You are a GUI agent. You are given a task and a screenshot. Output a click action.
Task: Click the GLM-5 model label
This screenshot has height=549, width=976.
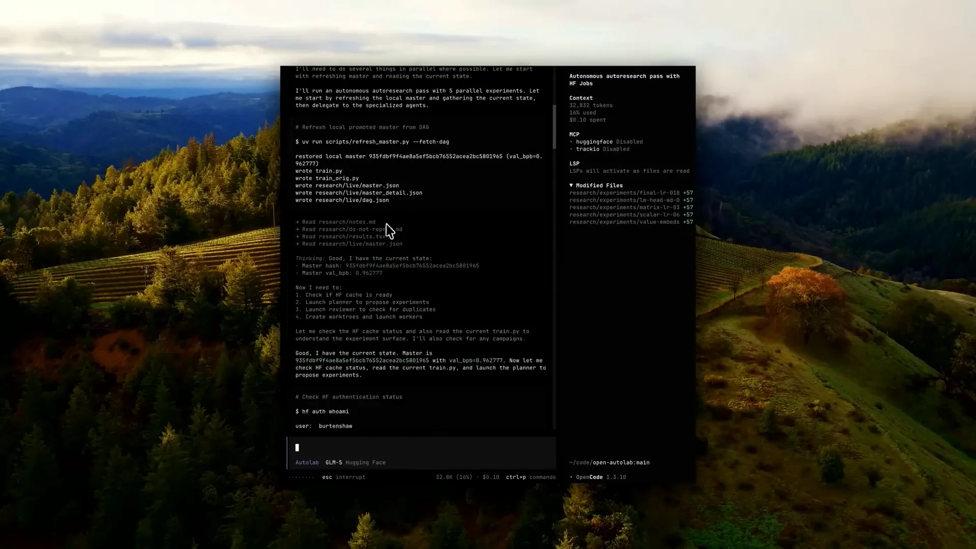[x=333, y=463]
